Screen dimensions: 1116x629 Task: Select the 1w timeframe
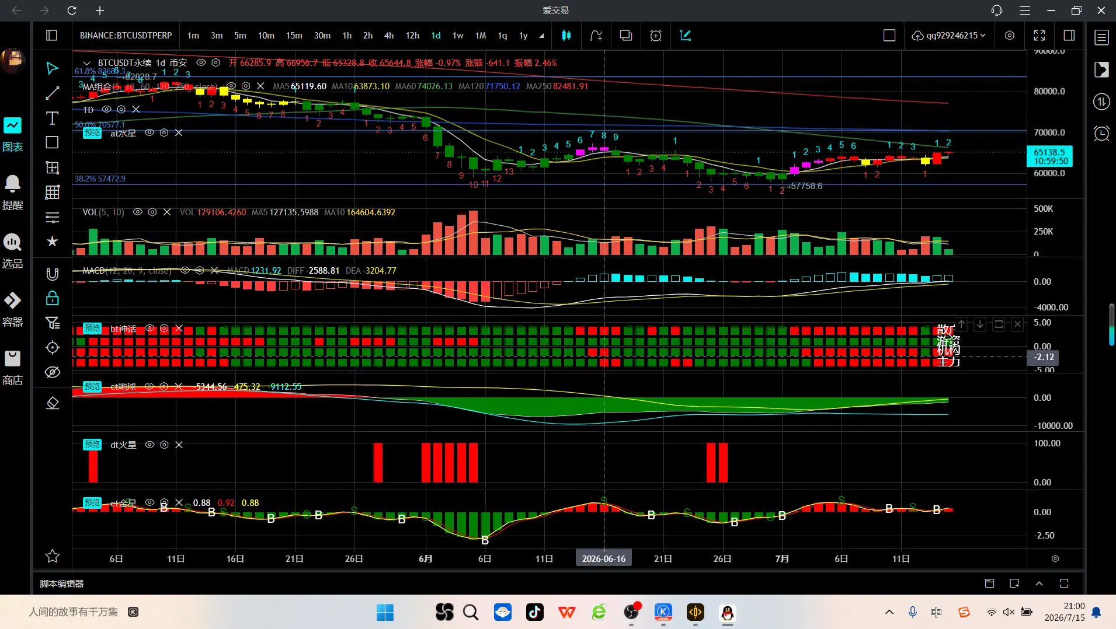(458, 36)
